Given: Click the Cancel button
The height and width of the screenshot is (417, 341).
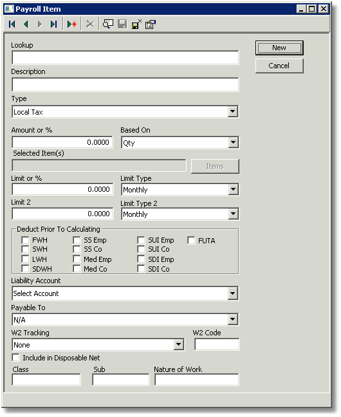Looking at the screenshot, I should 279,66.
